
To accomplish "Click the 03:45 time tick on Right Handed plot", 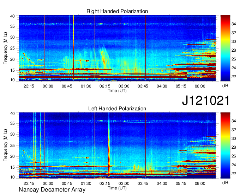I will (143, 86).
